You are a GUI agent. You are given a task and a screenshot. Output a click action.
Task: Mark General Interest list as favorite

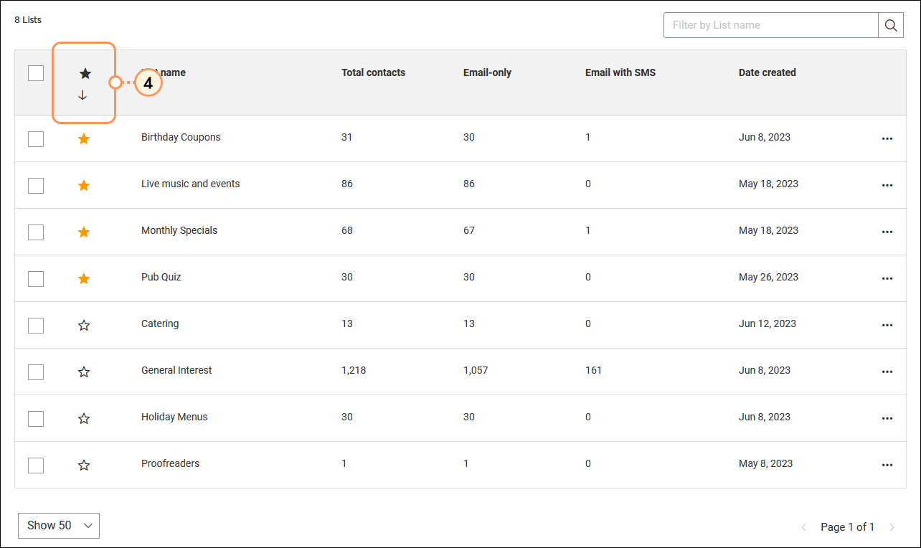[x=84, y=372]
